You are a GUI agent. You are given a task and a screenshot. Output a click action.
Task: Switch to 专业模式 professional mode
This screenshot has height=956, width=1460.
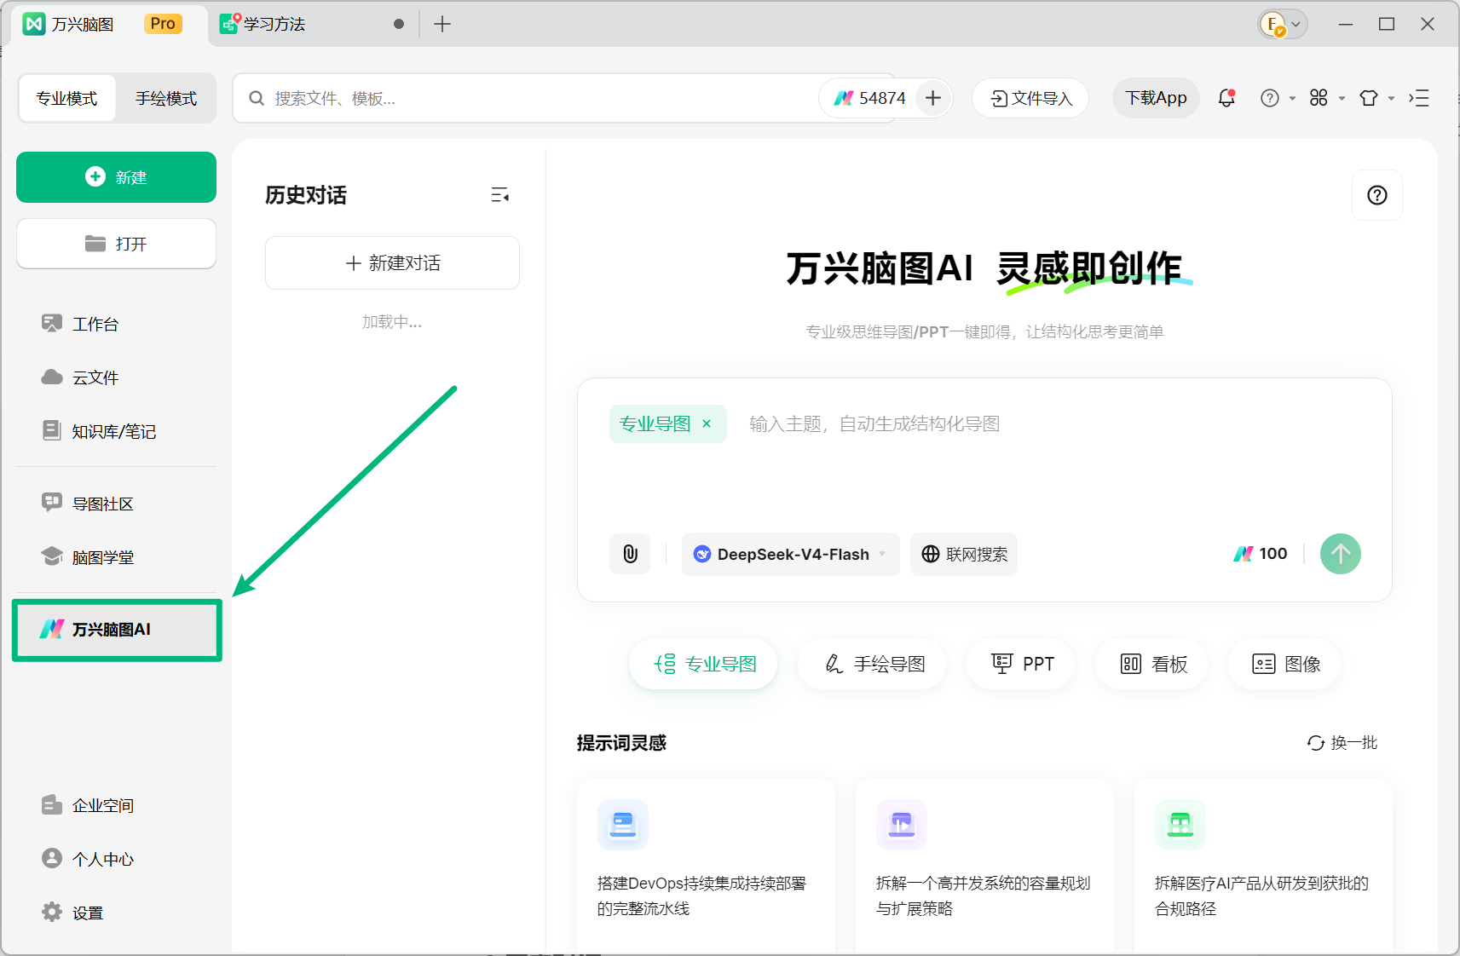coord(66,98)
